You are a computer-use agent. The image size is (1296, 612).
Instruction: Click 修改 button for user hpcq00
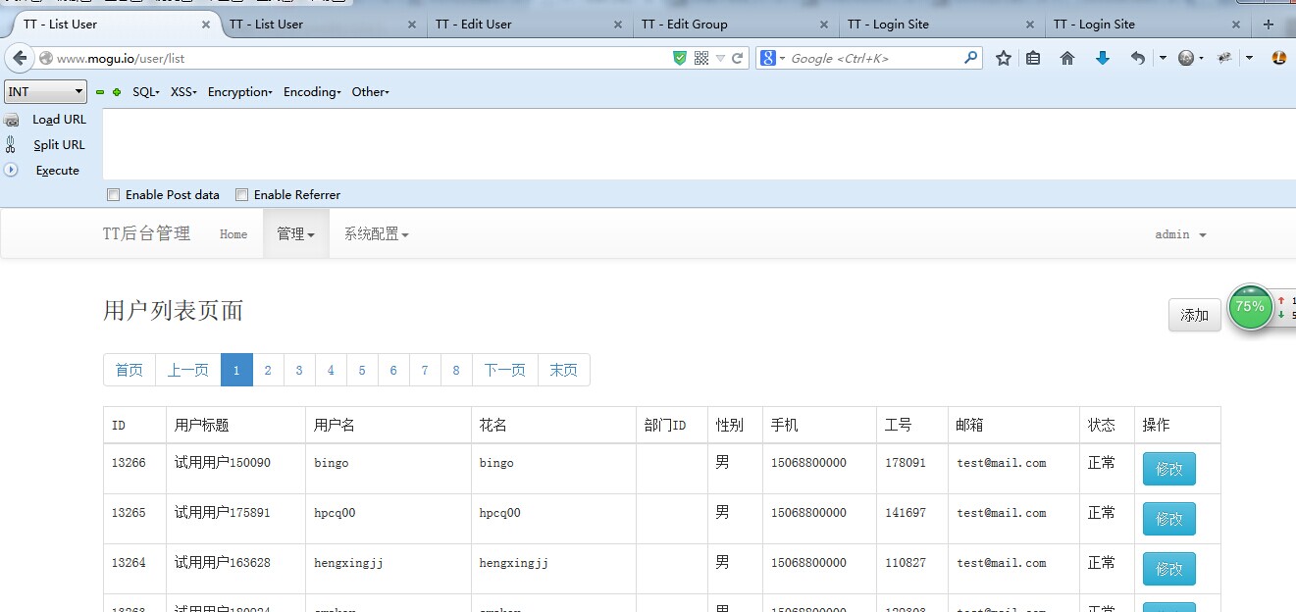pos(1168,519)
